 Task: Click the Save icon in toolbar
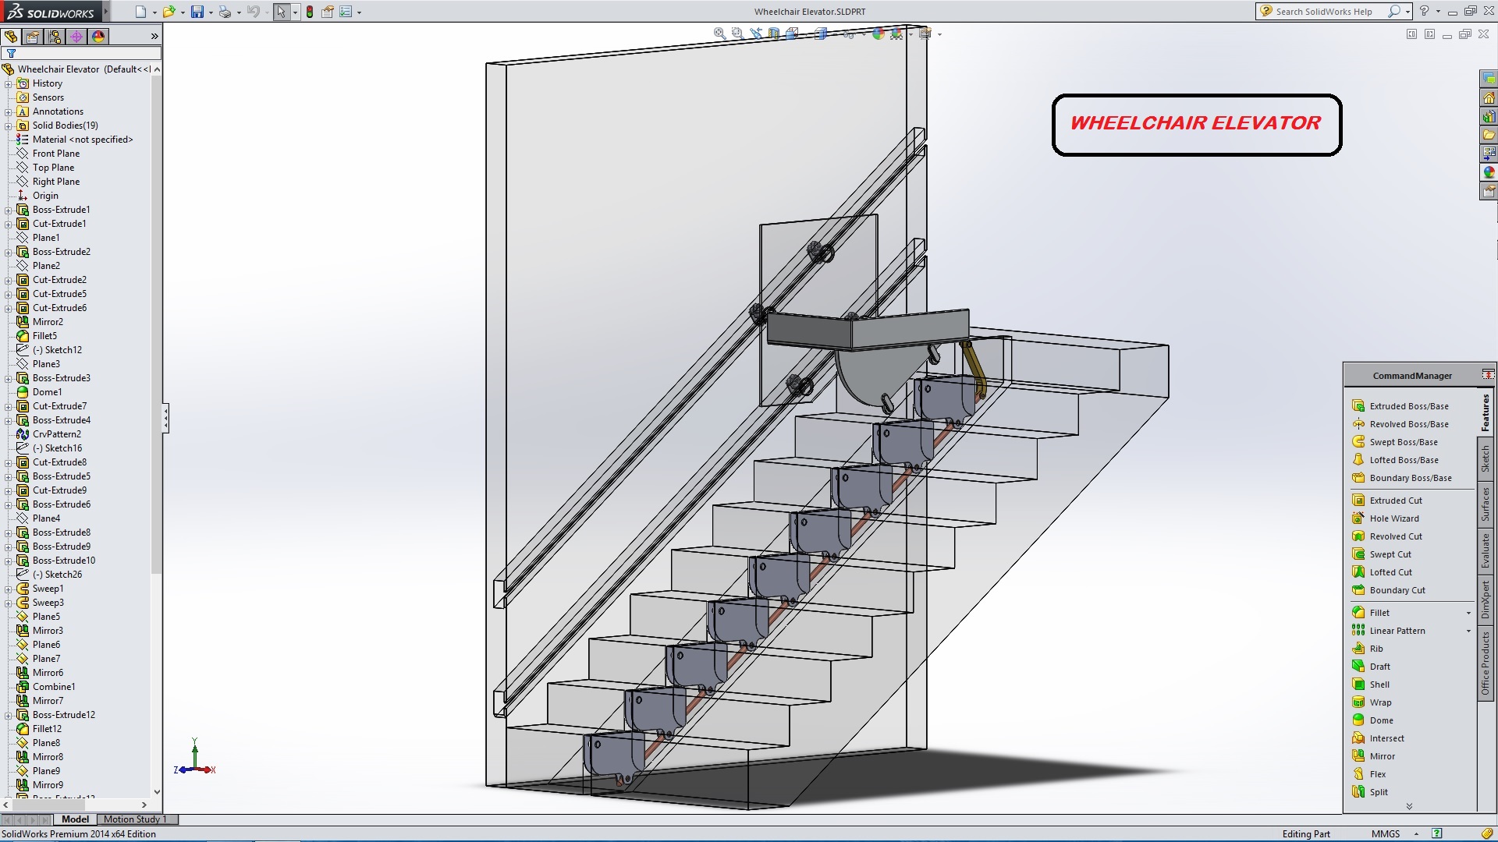(x=197, y=12)
